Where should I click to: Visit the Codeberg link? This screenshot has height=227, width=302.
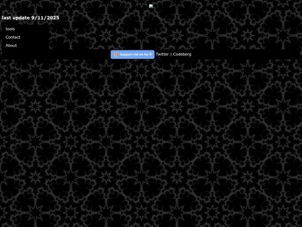(x=182, y=54)
